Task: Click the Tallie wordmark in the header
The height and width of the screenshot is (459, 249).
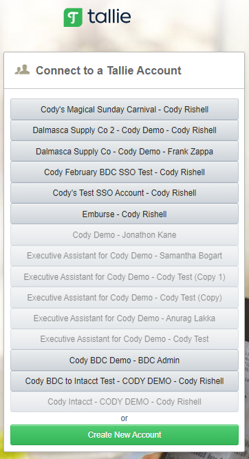Action: [109, 17]
